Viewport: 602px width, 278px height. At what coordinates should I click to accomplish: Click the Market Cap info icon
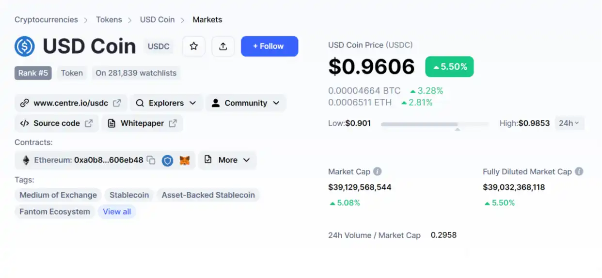tap(377, 171)
